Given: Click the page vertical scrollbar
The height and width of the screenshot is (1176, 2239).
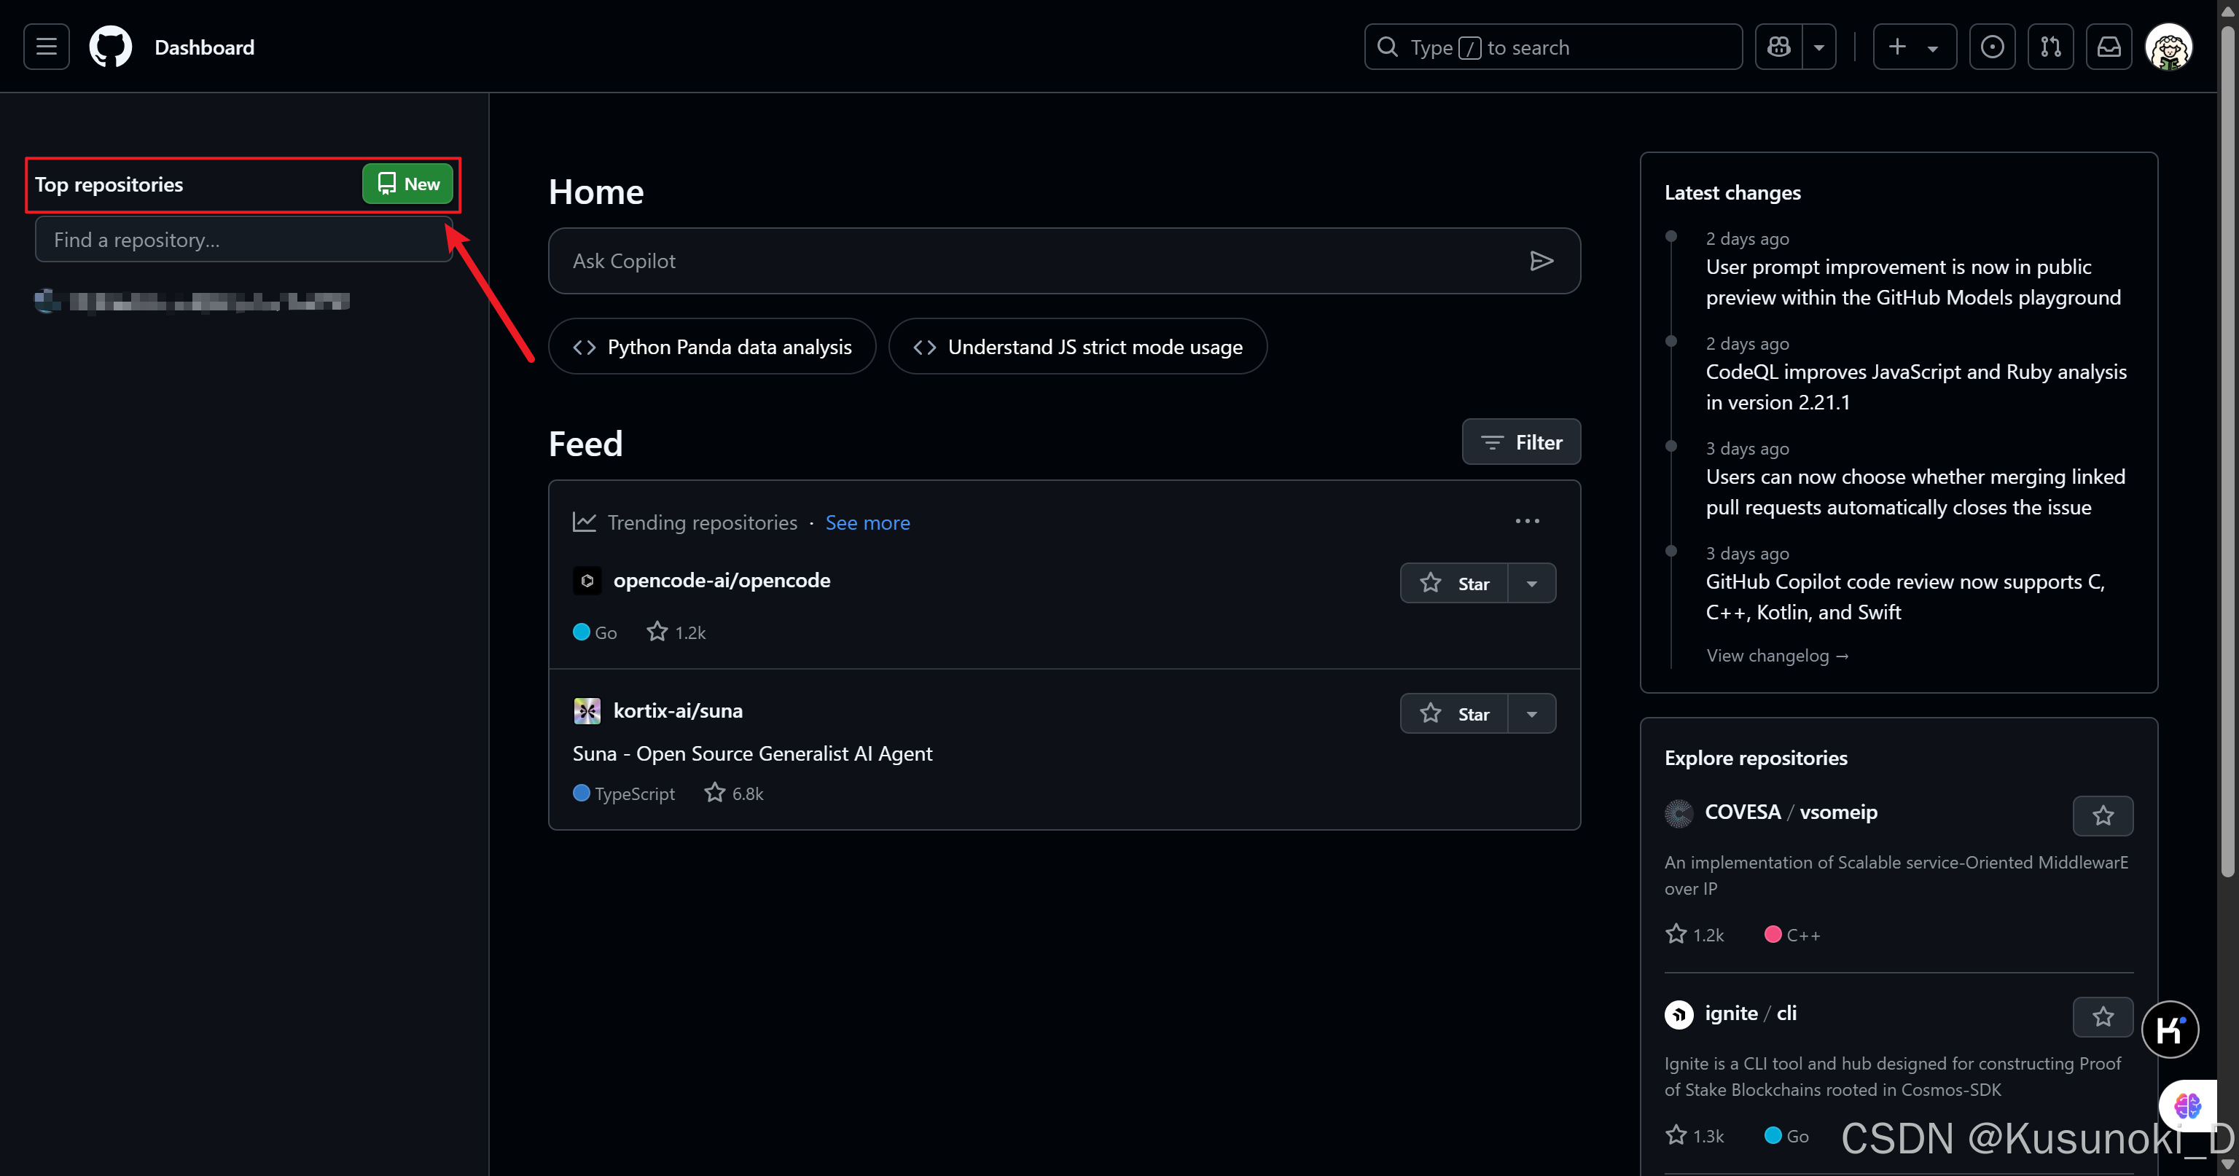Looking at the screenshot, I should click(2227, 452).
